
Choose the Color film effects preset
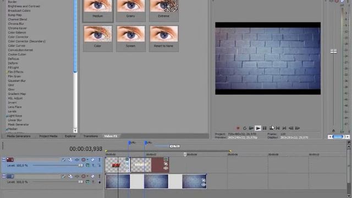(x=98, y=38)
